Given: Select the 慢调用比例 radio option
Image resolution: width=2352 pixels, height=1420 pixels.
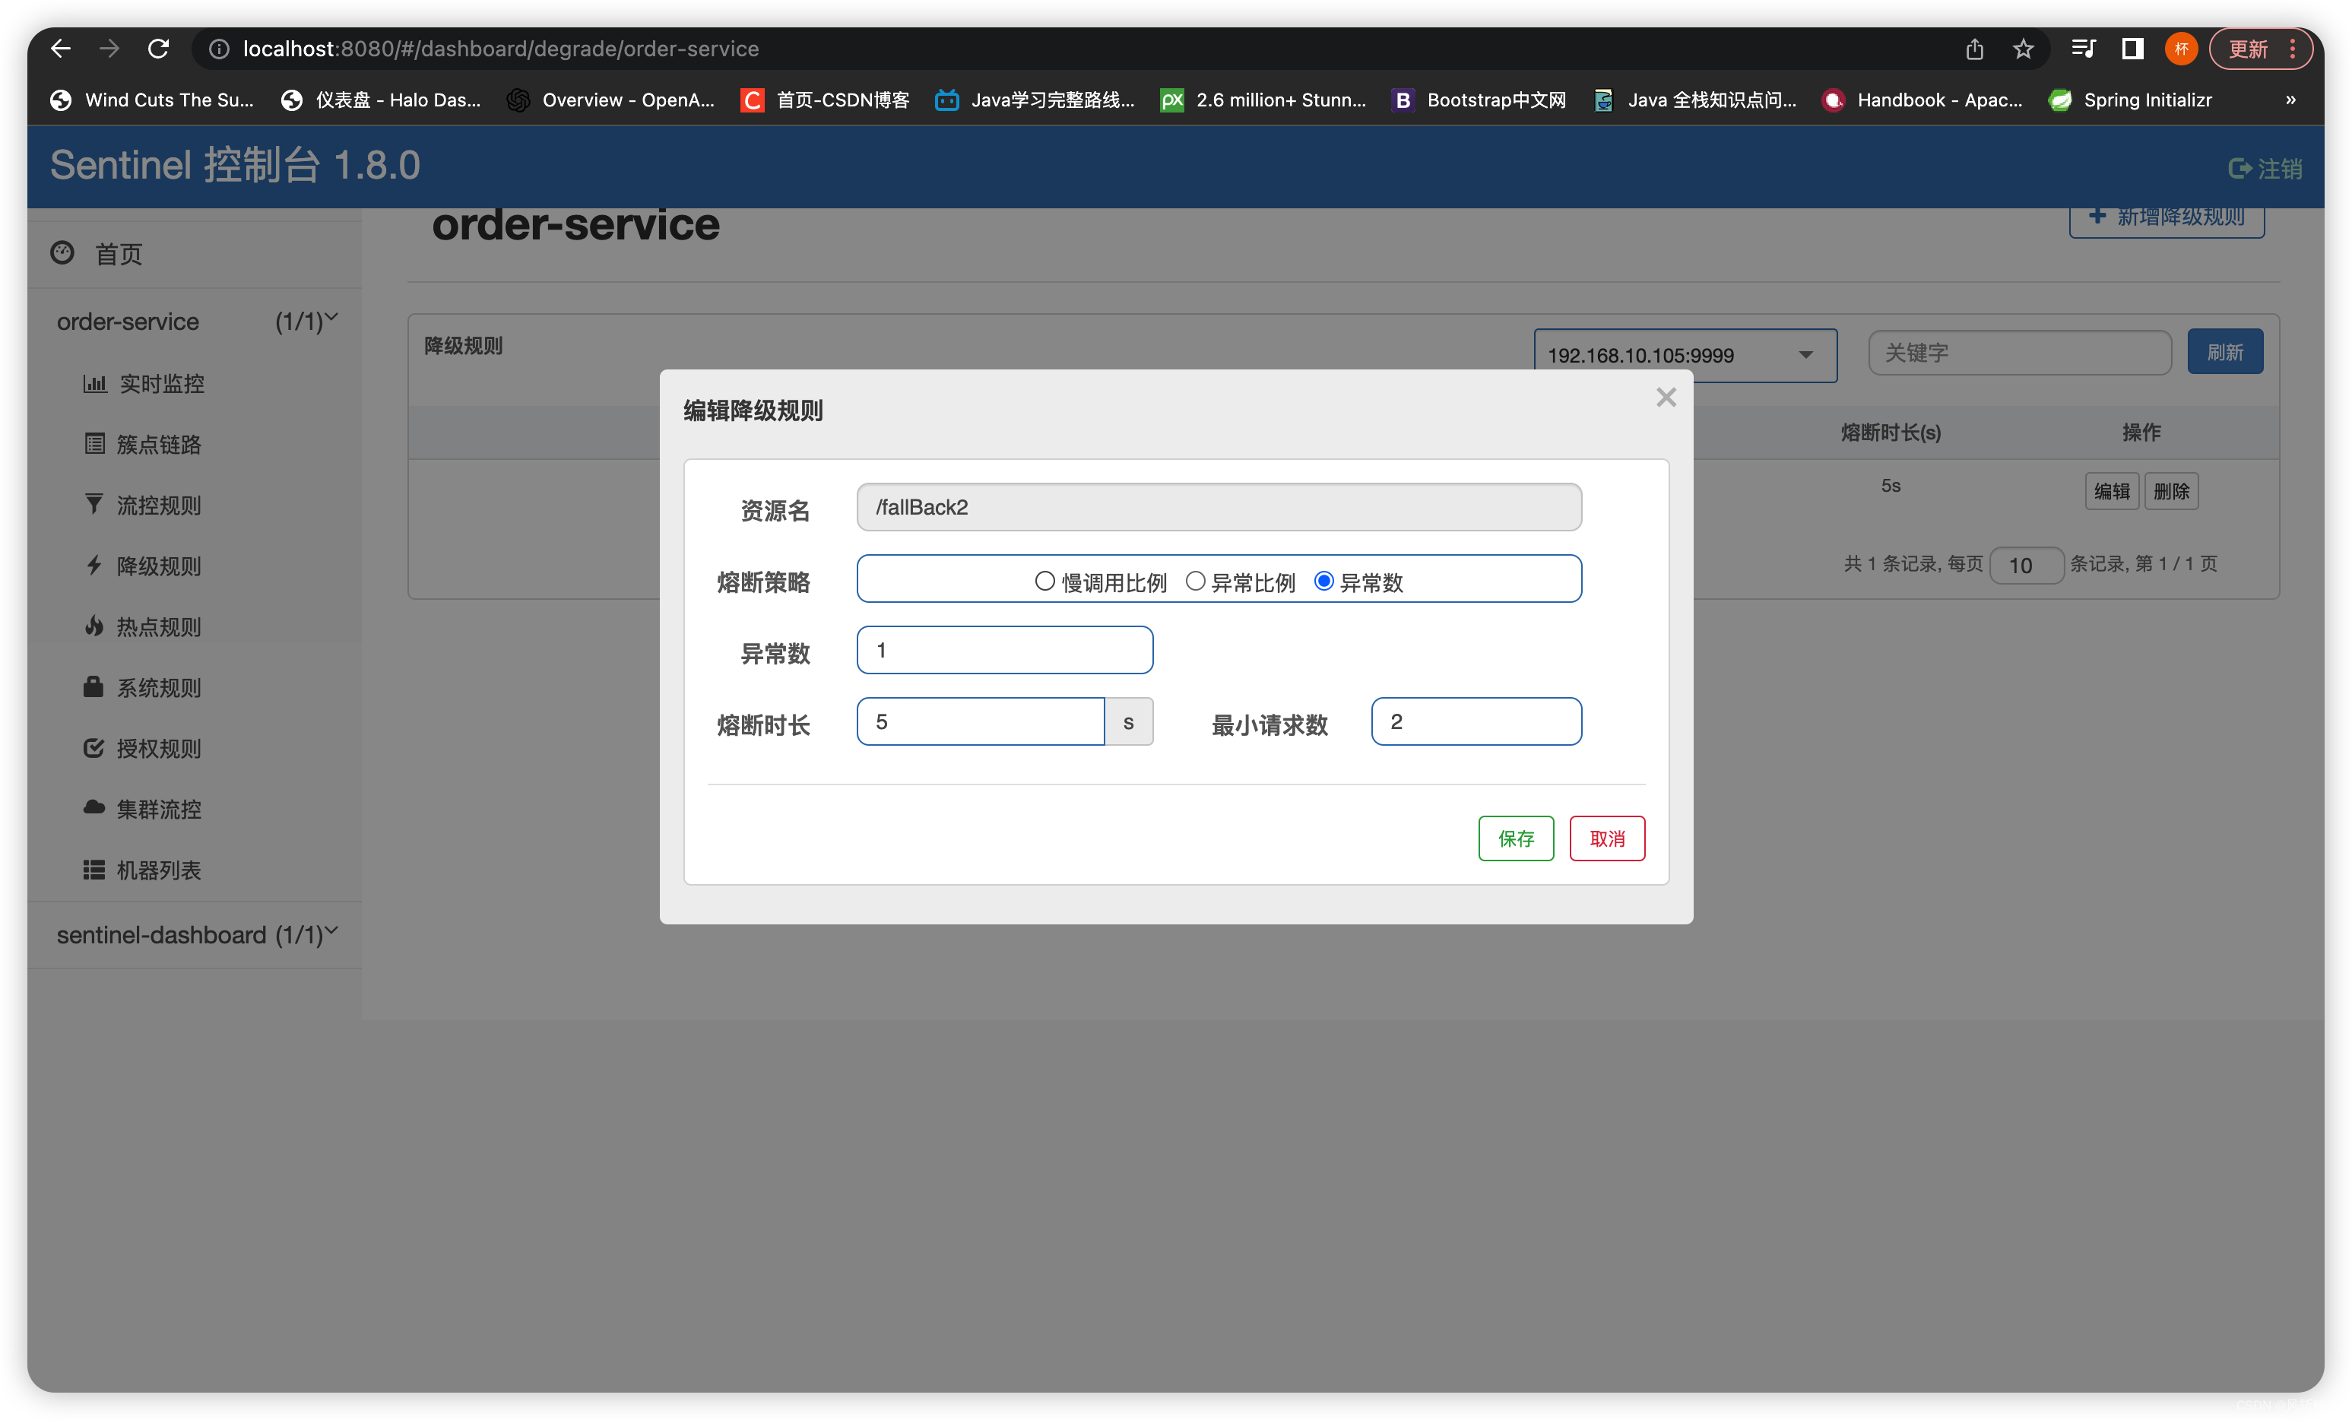Looking at the screenshot, I should pos(1044,582).
